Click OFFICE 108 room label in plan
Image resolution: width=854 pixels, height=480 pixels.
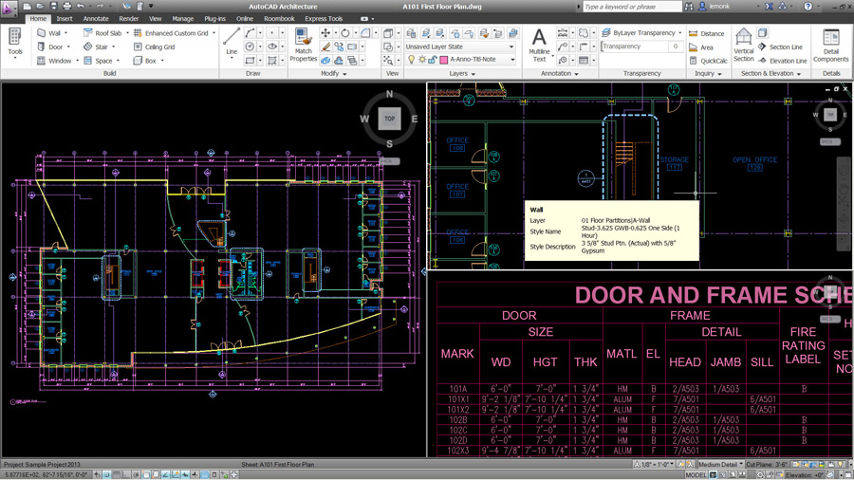click(457, 144)
